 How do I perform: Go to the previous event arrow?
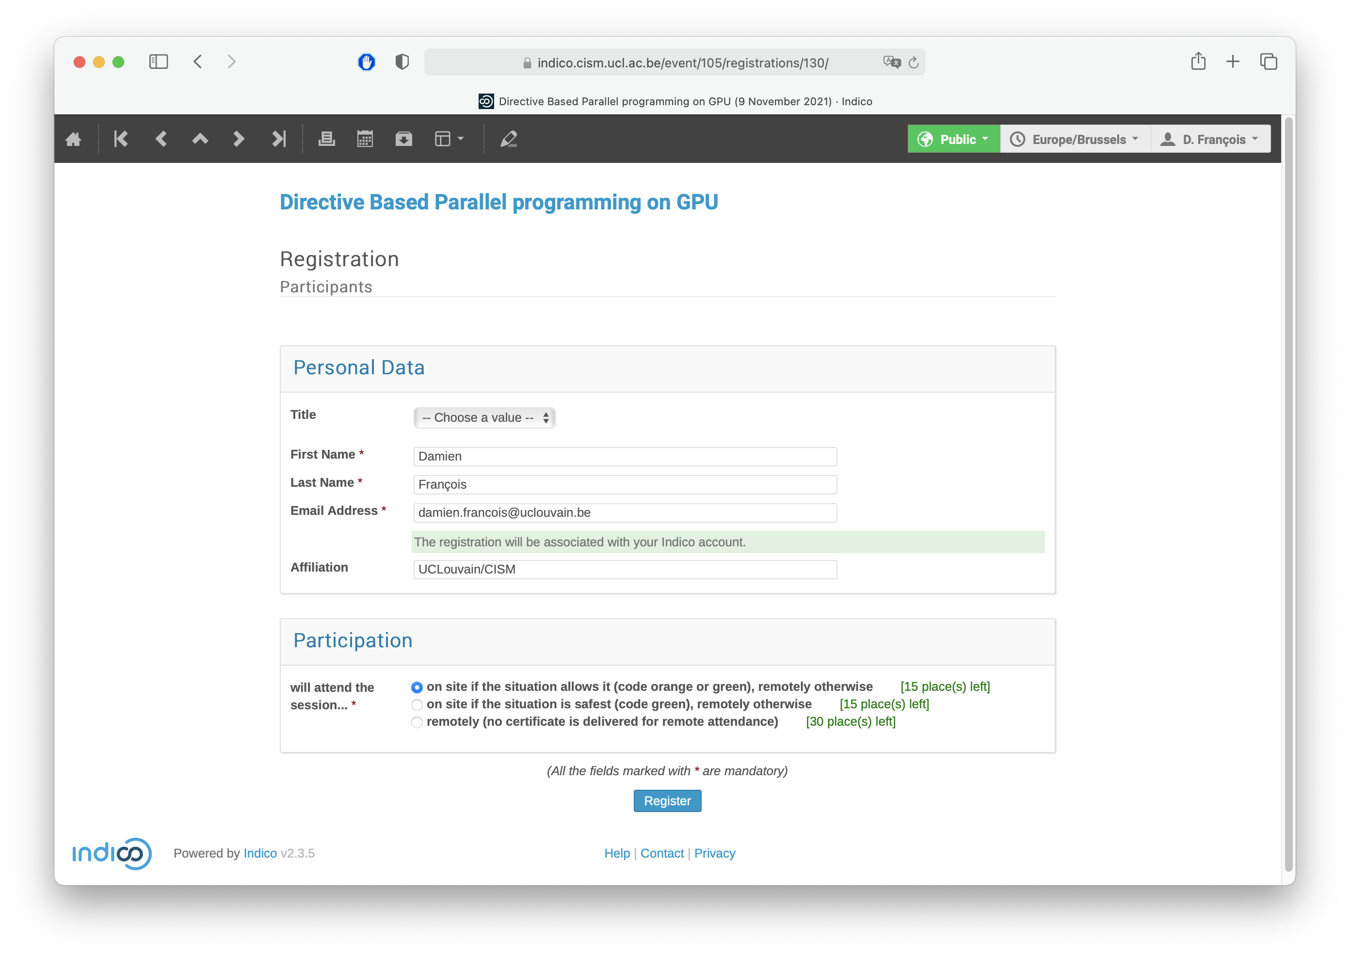coord(161,139)
